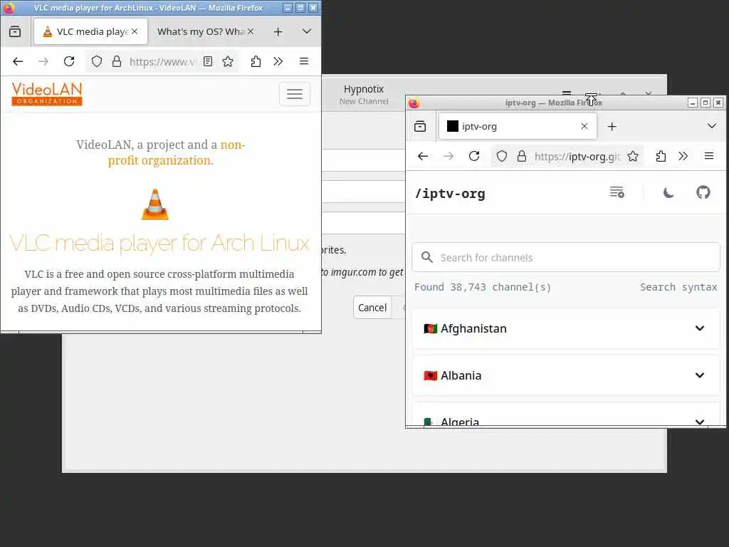Click Forward arrow in VLC Firefox window
729x547 pixels.
click(43, 61)
